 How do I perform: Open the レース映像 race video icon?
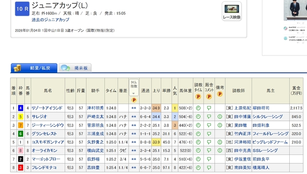pos(232,11)
